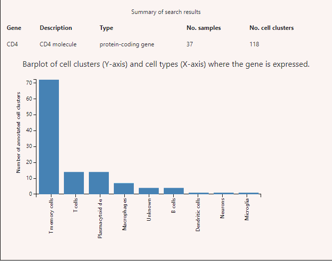This screenshot has width=332, height=261.
Task: Click the Summary of search results heading
Action: [x=166, y=11]
